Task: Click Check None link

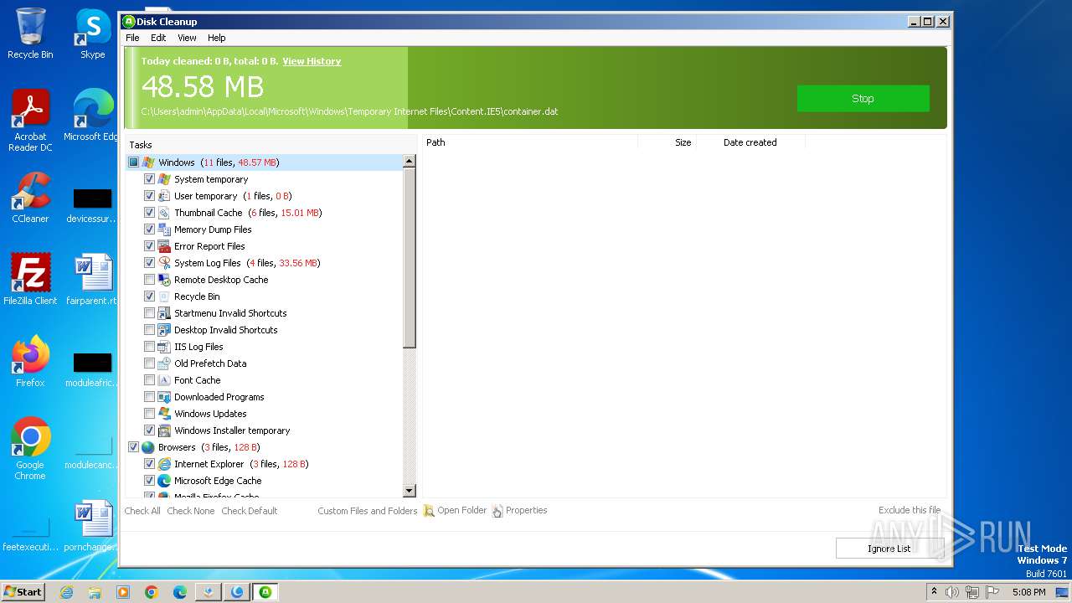Action: [x=191, y=511]
